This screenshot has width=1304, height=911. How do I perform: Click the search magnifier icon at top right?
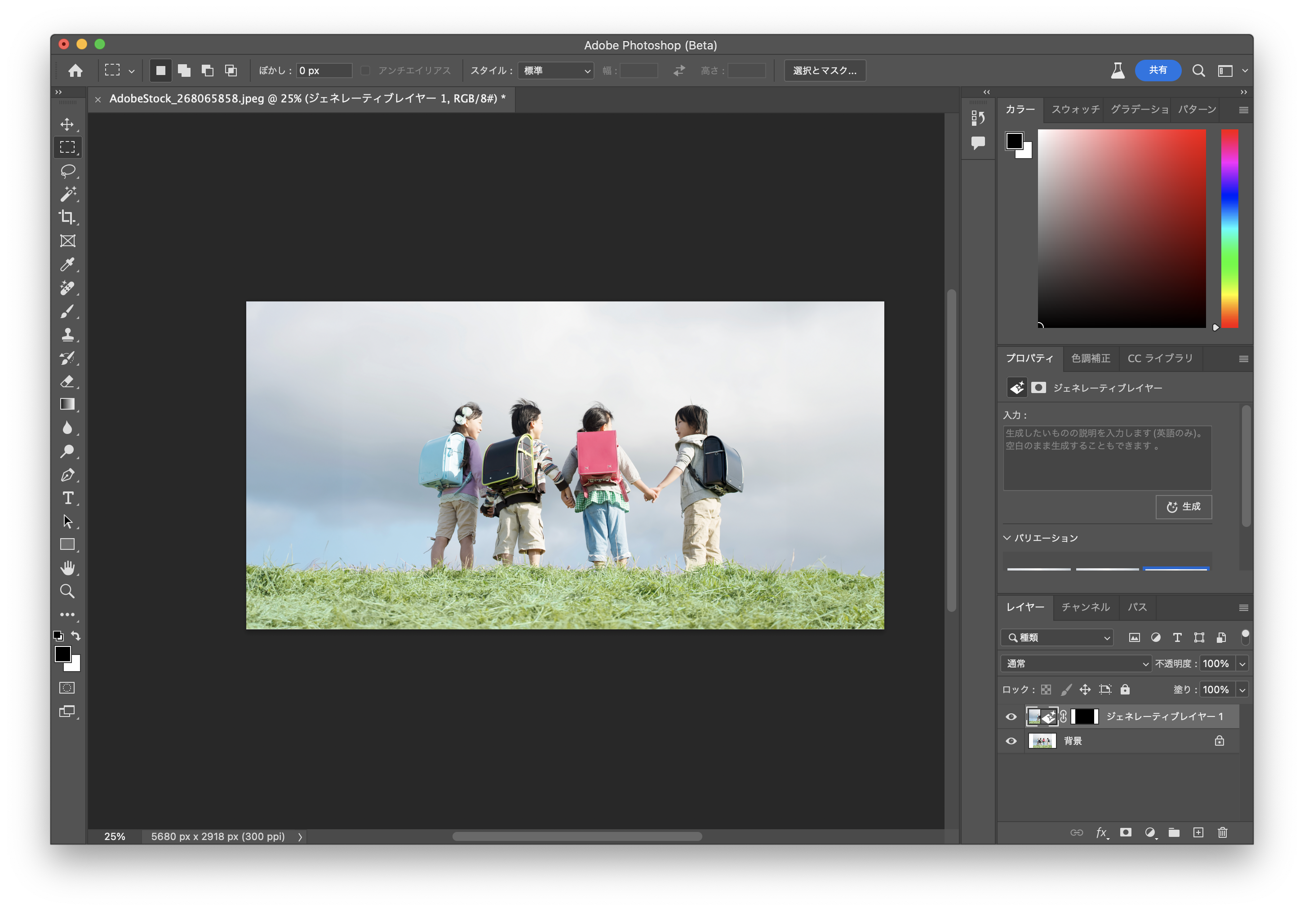pyautogui.click(x=1198, y=71)
